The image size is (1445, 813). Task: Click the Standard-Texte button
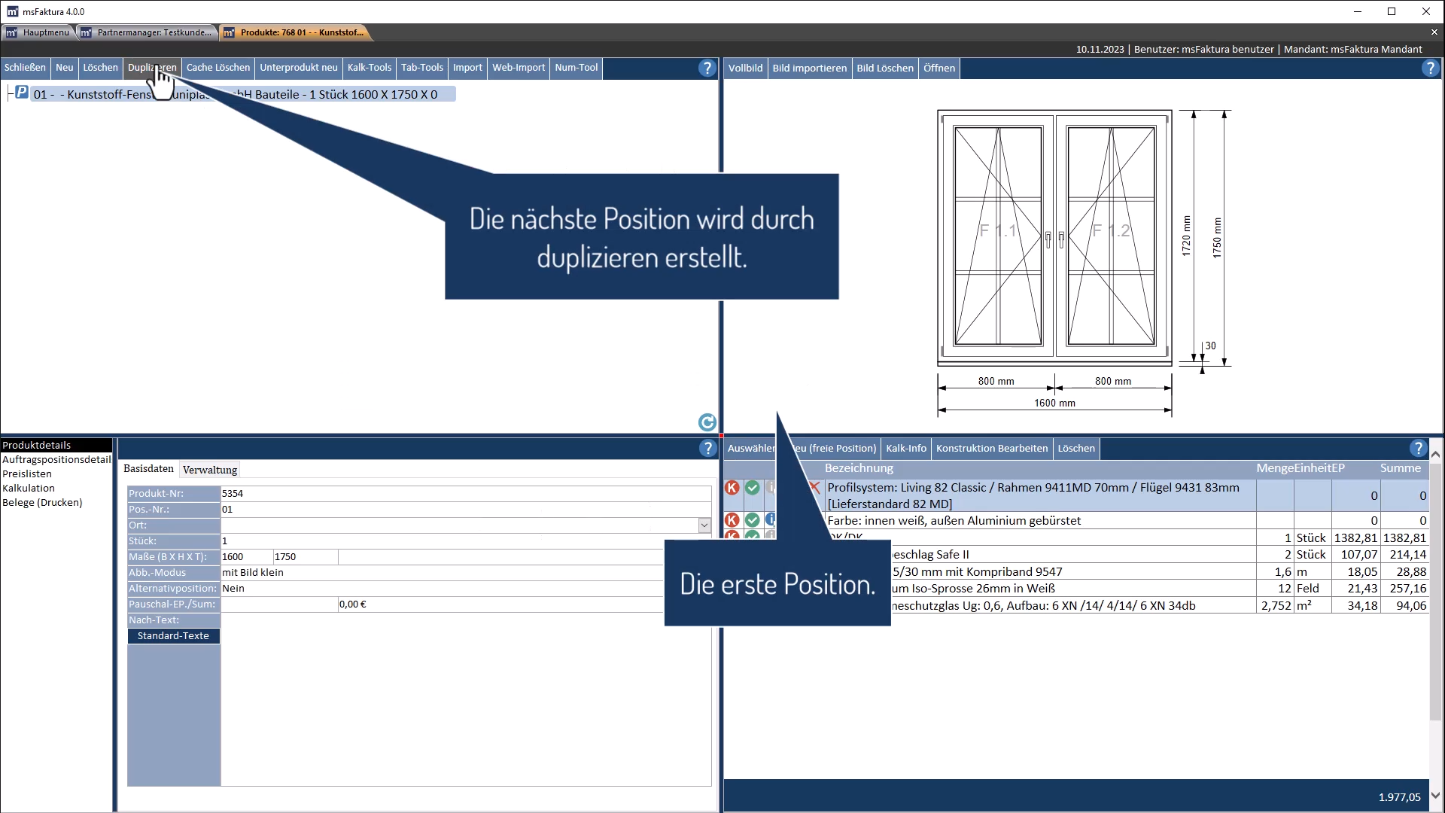173,636
